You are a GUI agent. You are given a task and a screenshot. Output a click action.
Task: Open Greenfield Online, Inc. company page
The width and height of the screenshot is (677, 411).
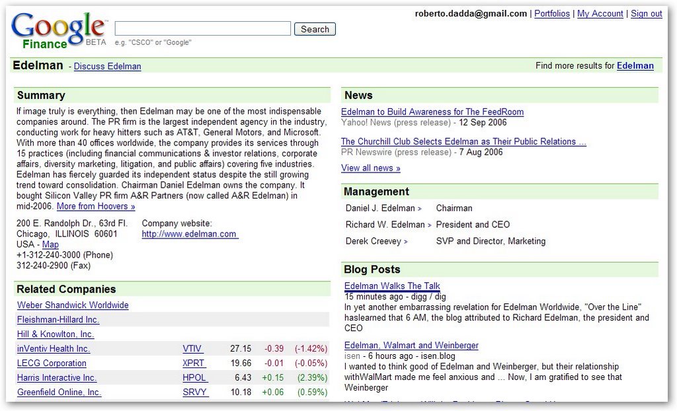(x=59, y=392)
